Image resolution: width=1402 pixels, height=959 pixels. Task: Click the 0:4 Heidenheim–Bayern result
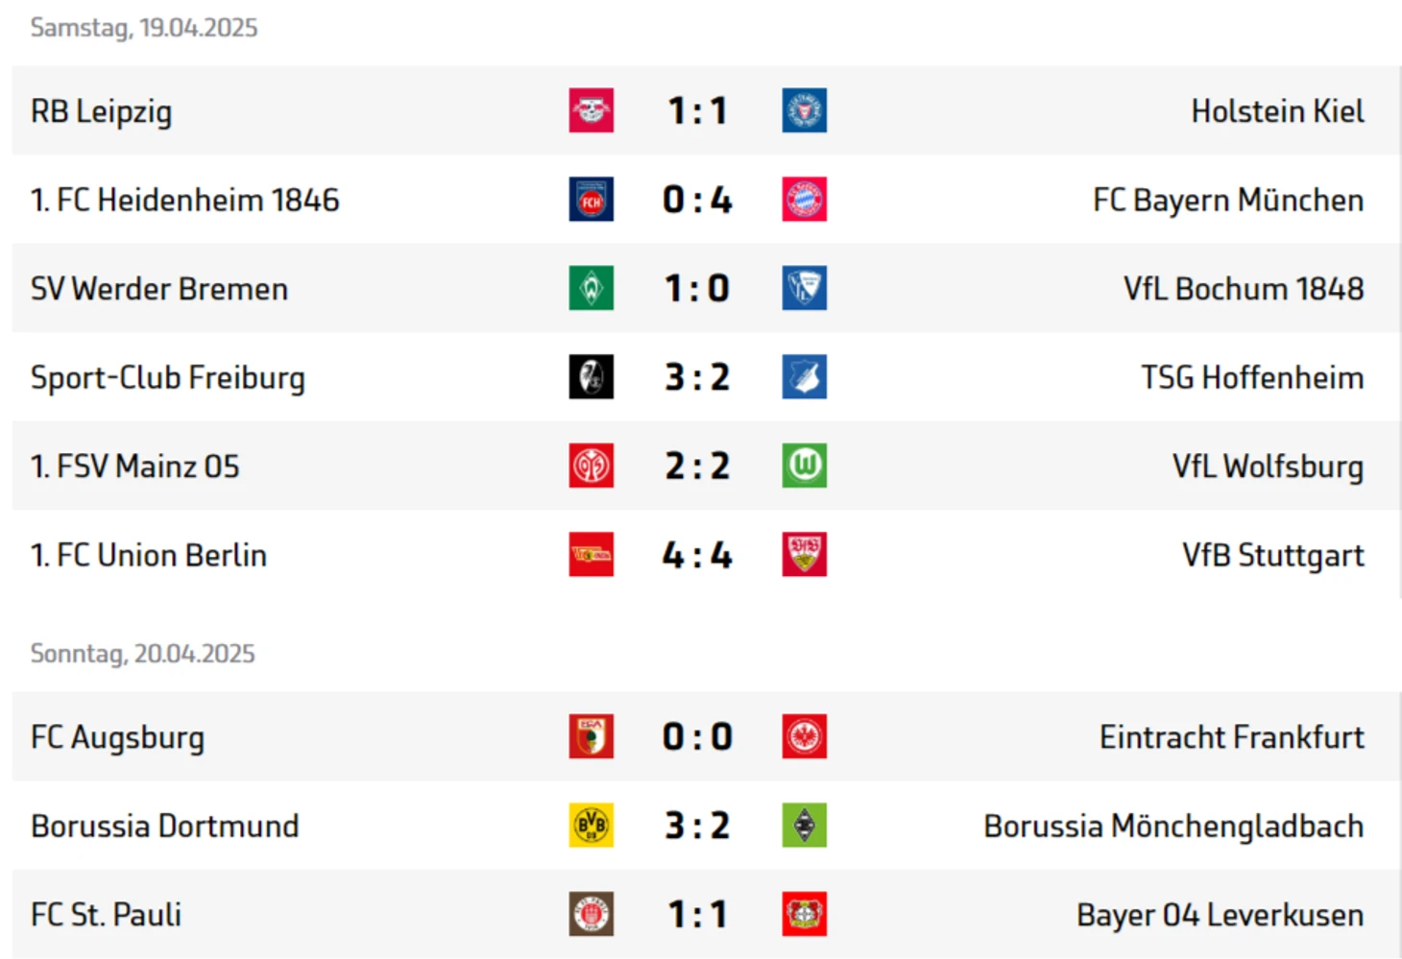click(697, 200)
